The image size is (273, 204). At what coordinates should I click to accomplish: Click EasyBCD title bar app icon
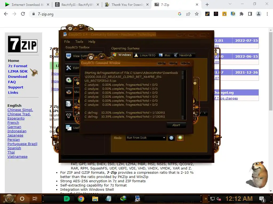(65, 34)
